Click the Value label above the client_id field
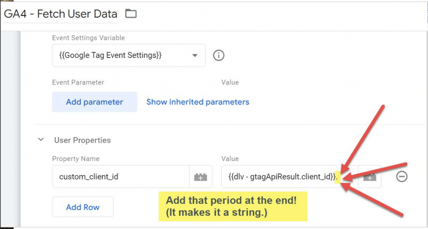428x229 pixels. (230, 158)
